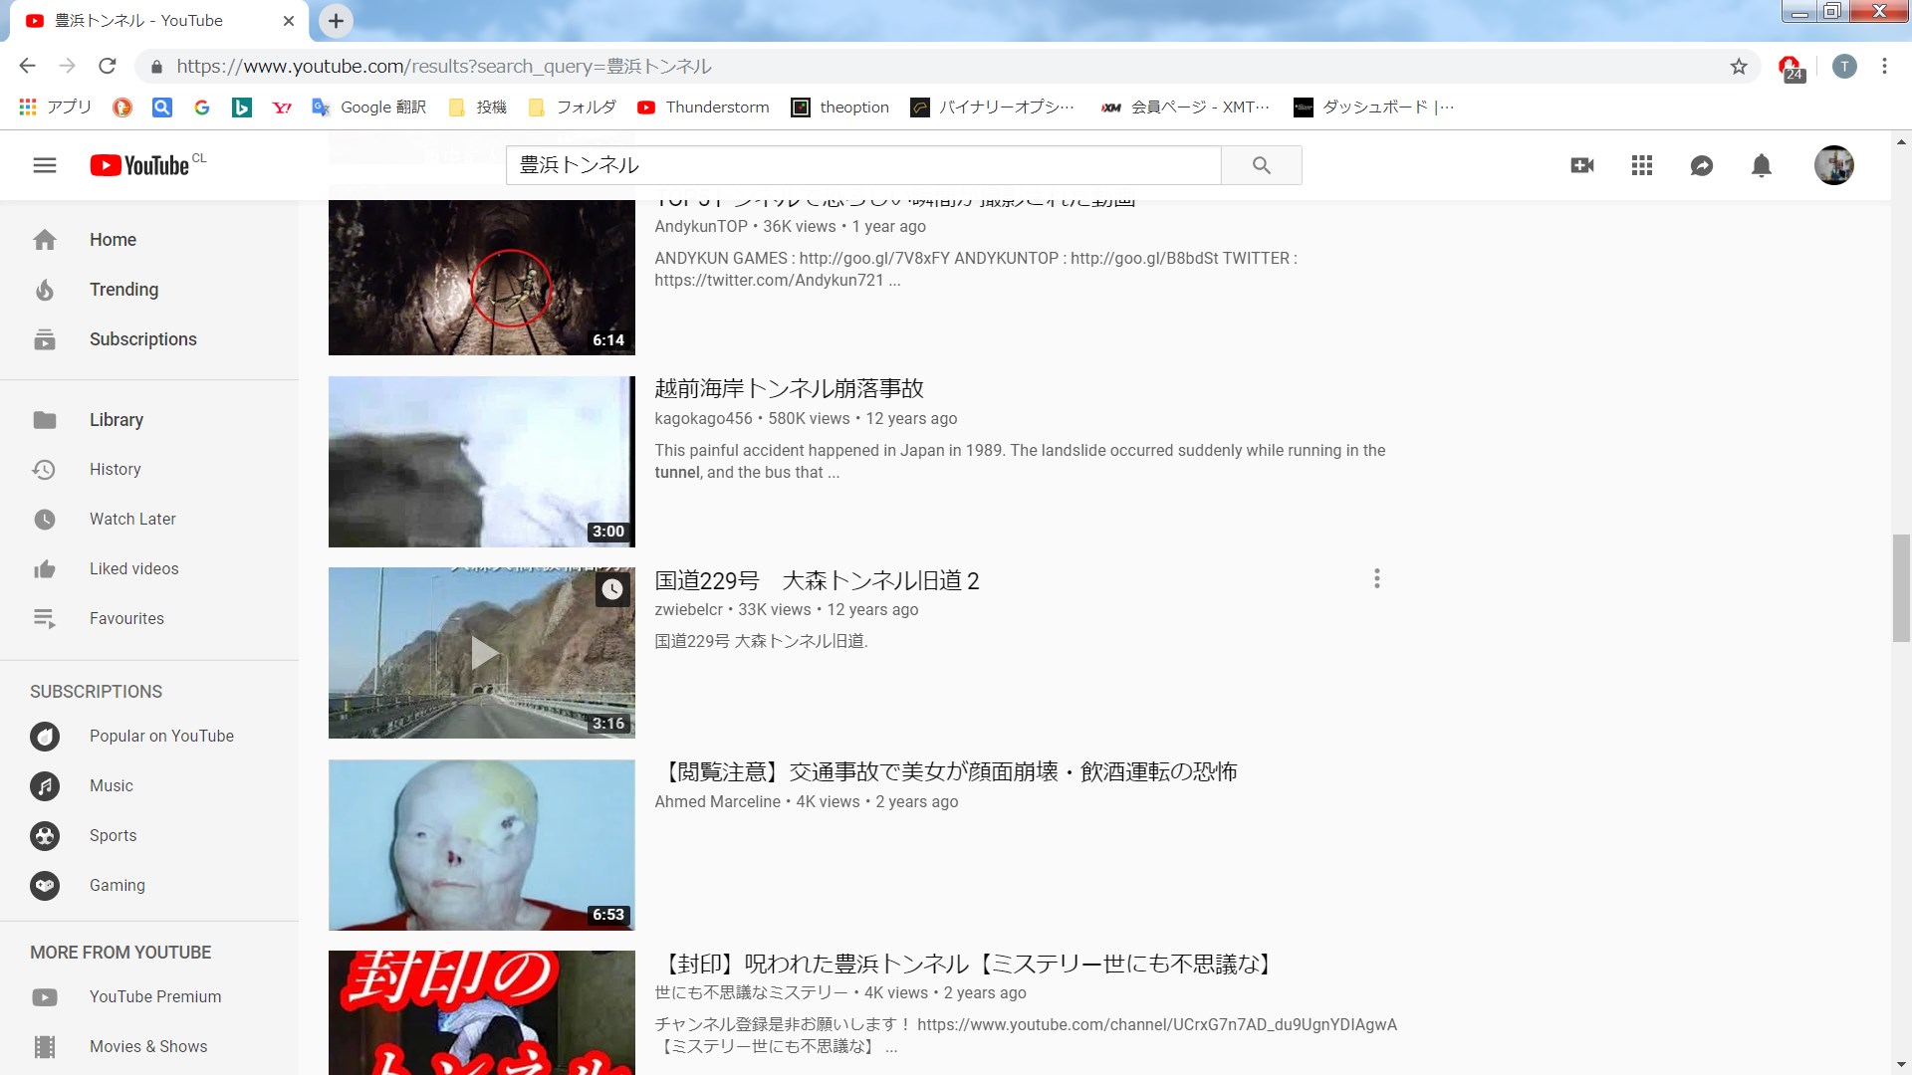Select the Liked Videos menu entry
The image size is (1912, 1075).
[134, 568]
